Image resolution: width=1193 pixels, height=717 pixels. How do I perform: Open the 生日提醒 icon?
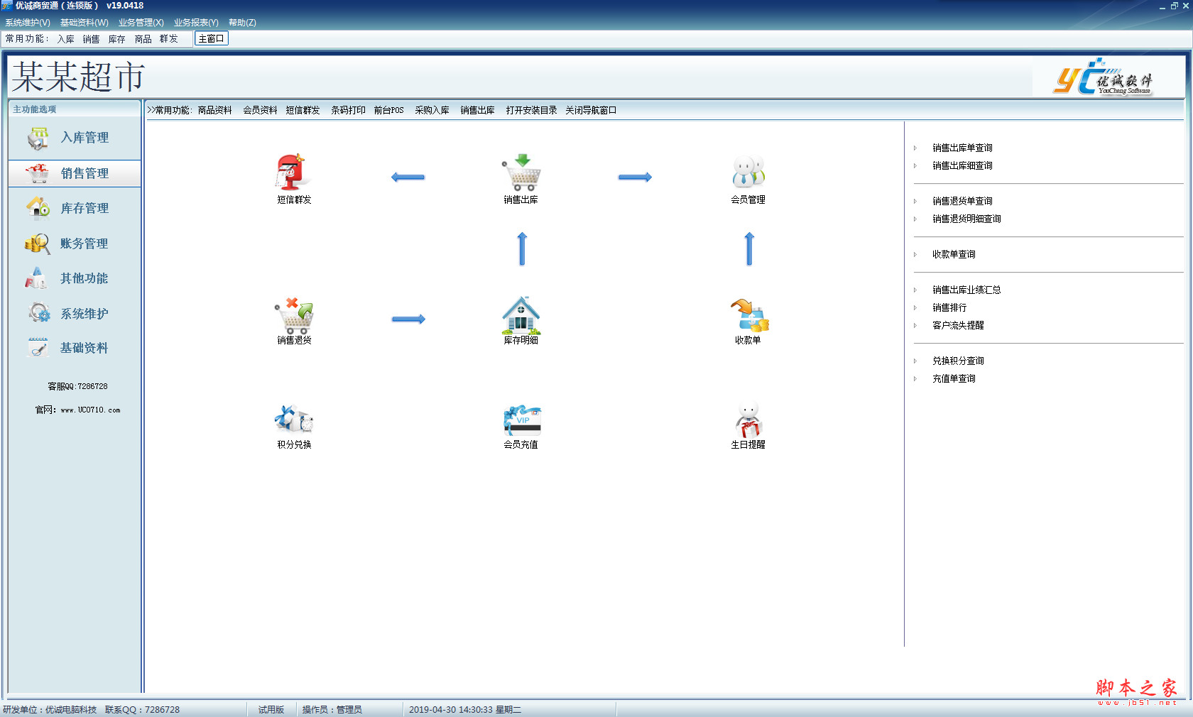(748, 420)
